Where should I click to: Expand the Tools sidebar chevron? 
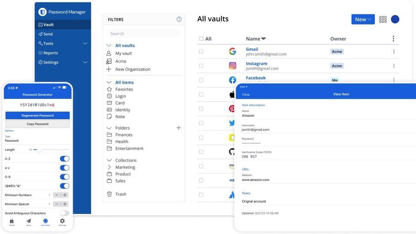pos(85,43)
